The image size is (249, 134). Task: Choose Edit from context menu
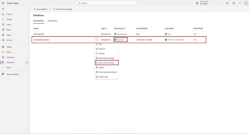106,44
